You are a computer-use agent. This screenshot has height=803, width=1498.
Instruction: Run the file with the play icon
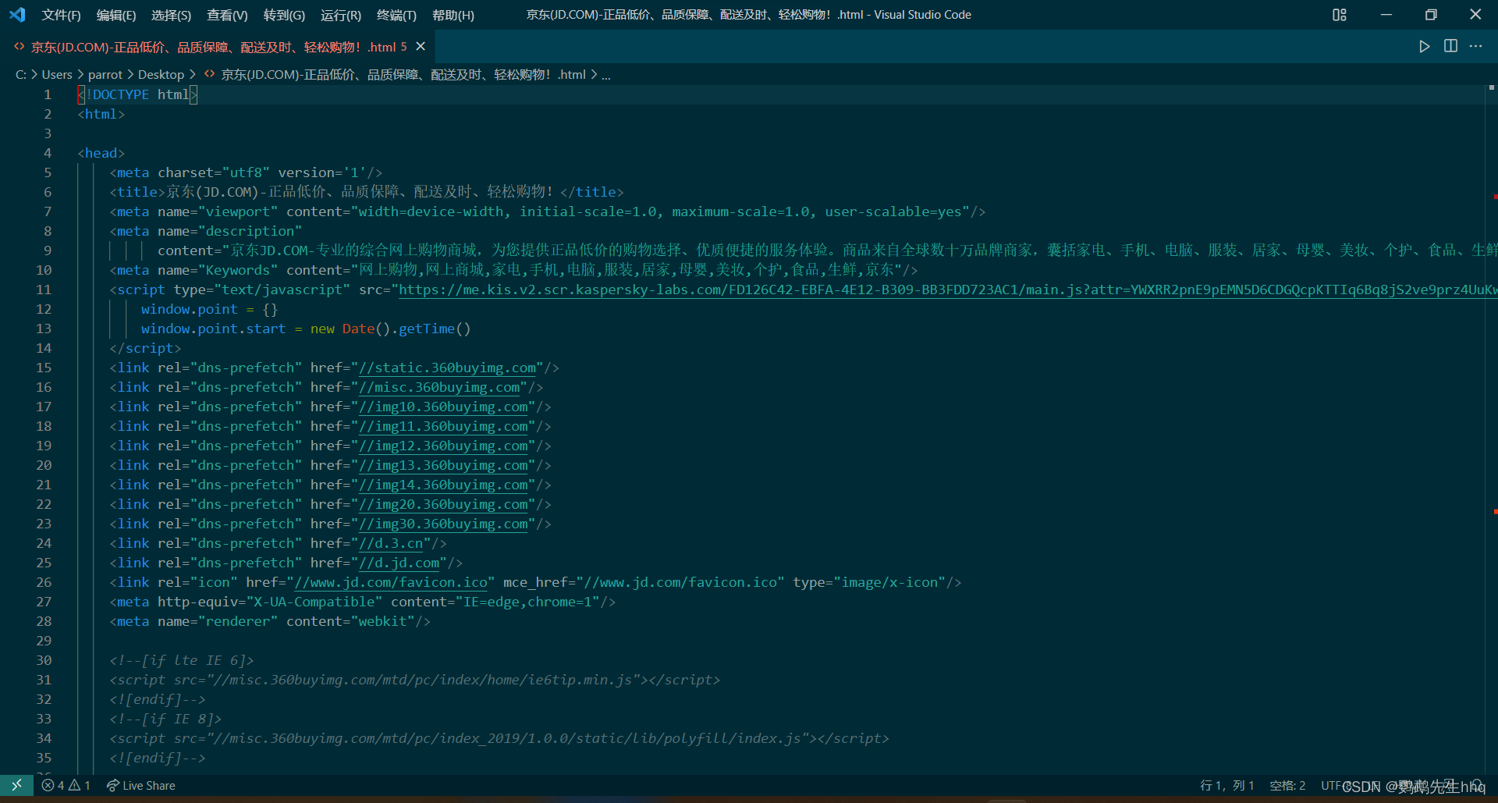(1425, 47)
